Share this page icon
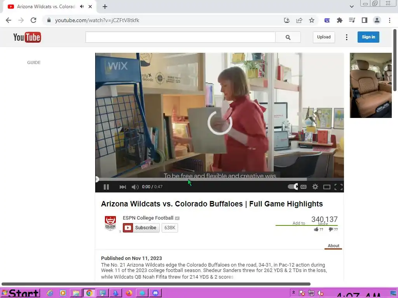The image size is (398, 298). (299, 20)
